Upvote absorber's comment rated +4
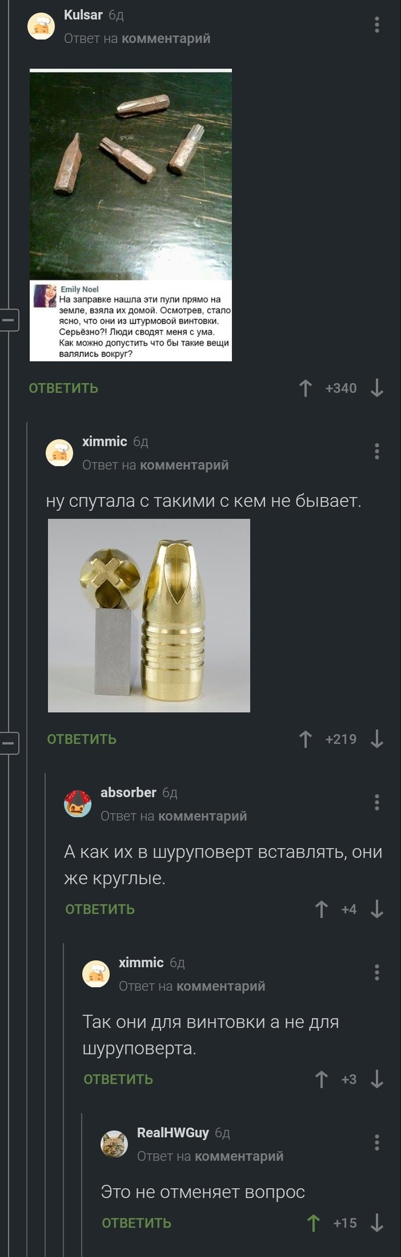The height and width of the screenshot is (1257, 401). pyautogui.click(x=321, y=910)
